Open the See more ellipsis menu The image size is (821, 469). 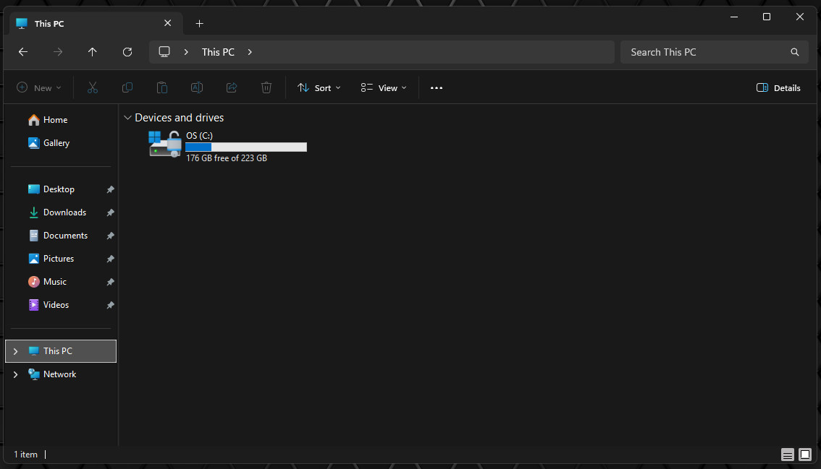436,88
